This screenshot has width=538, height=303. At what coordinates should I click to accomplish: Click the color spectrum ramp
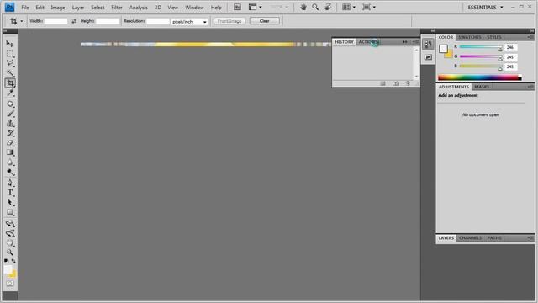tap(480, 77)
